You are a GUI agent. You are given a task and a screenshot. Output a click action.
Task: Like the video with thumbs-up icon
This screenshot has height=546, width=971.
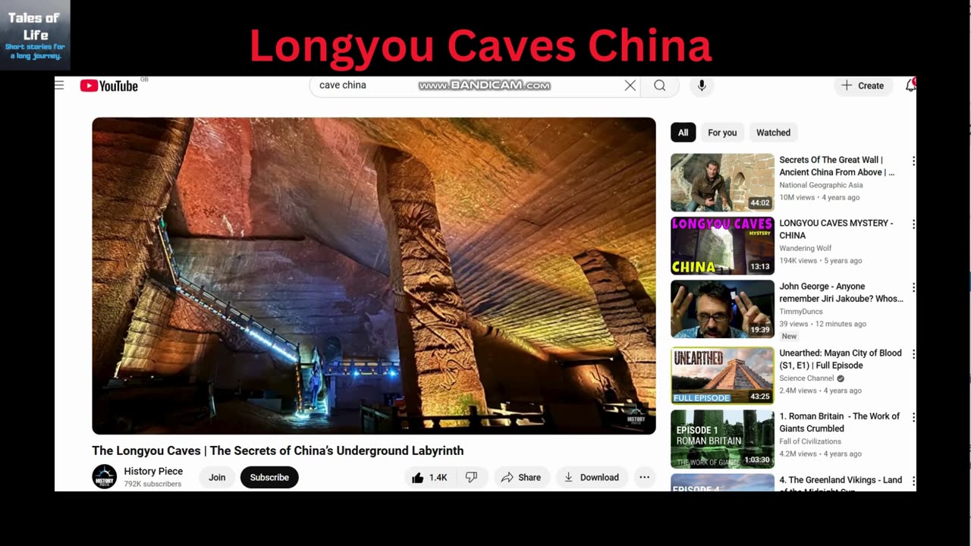(x=429, y=478)
